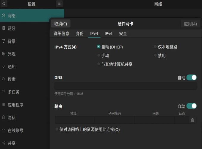The image size is (202, 149).
Task: Open 外观 (Appearance) settings from sidebar
Action: (12, 54)
